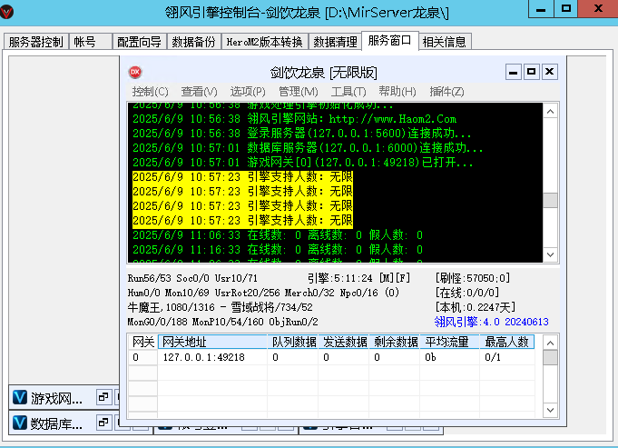This screenshot has width=618, height=448.
Task: Sort by the 网关地址 column header
Action: click(x=213, y=342)
